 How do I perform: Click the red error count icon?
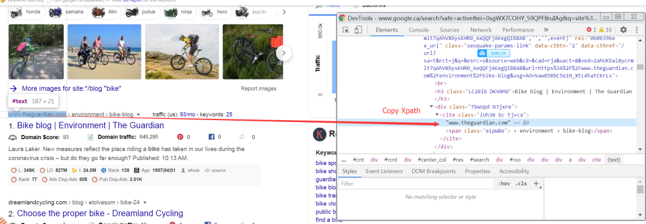point(589,30)
